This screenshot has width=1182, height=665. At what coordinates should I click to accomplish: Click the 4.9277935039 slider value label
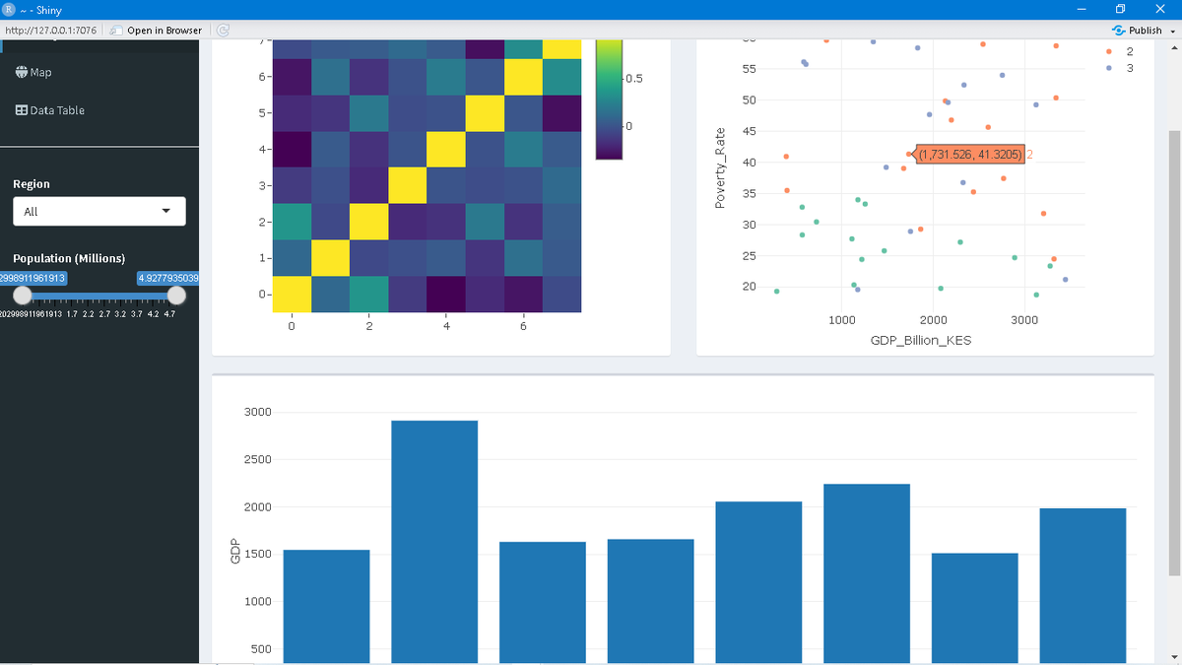pos(167,279)
